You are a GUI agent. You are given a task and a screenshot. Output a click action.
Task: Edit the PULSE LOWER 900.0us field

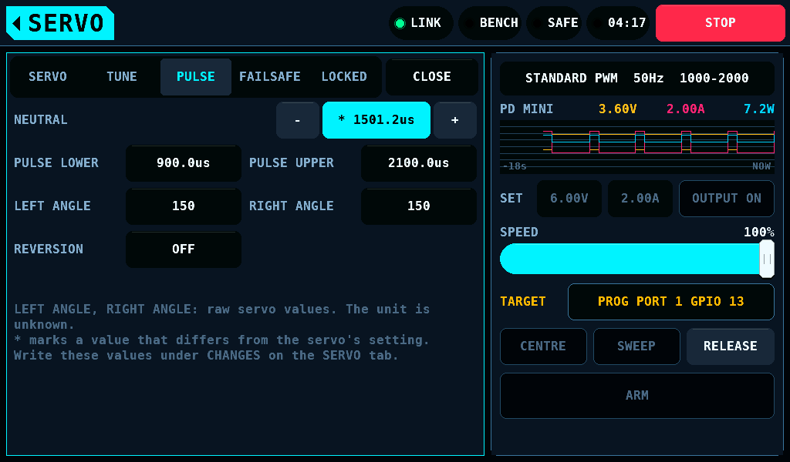184,163
